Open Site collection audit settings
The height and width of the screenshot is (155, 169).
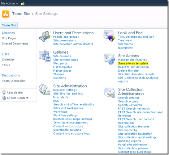pos(137,137)
